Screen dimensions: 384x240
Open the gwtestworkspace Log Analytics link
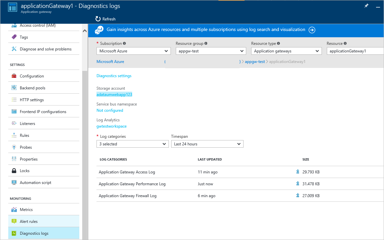(111, 126)
